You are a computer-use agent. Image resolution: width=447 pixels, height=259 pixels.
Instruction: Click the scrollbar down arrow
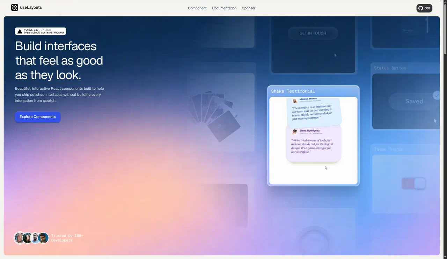[x=445, y=257]
